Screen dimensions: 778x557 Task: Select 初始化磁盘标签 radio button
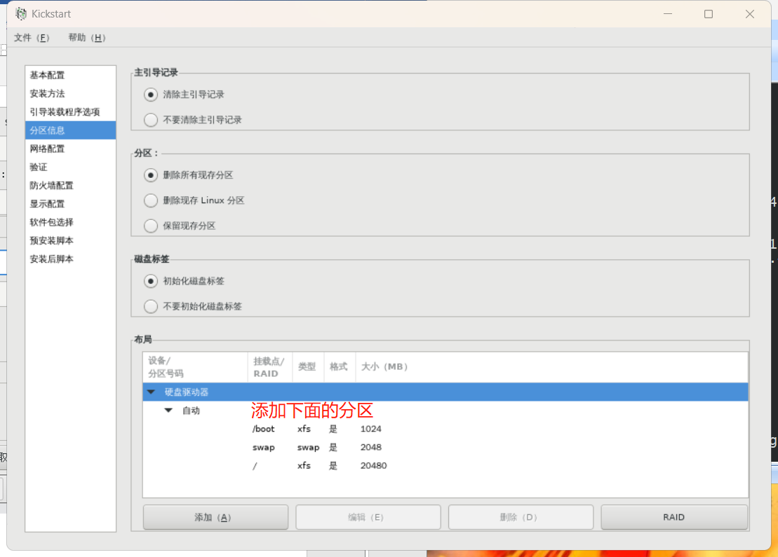click(151, 281)
